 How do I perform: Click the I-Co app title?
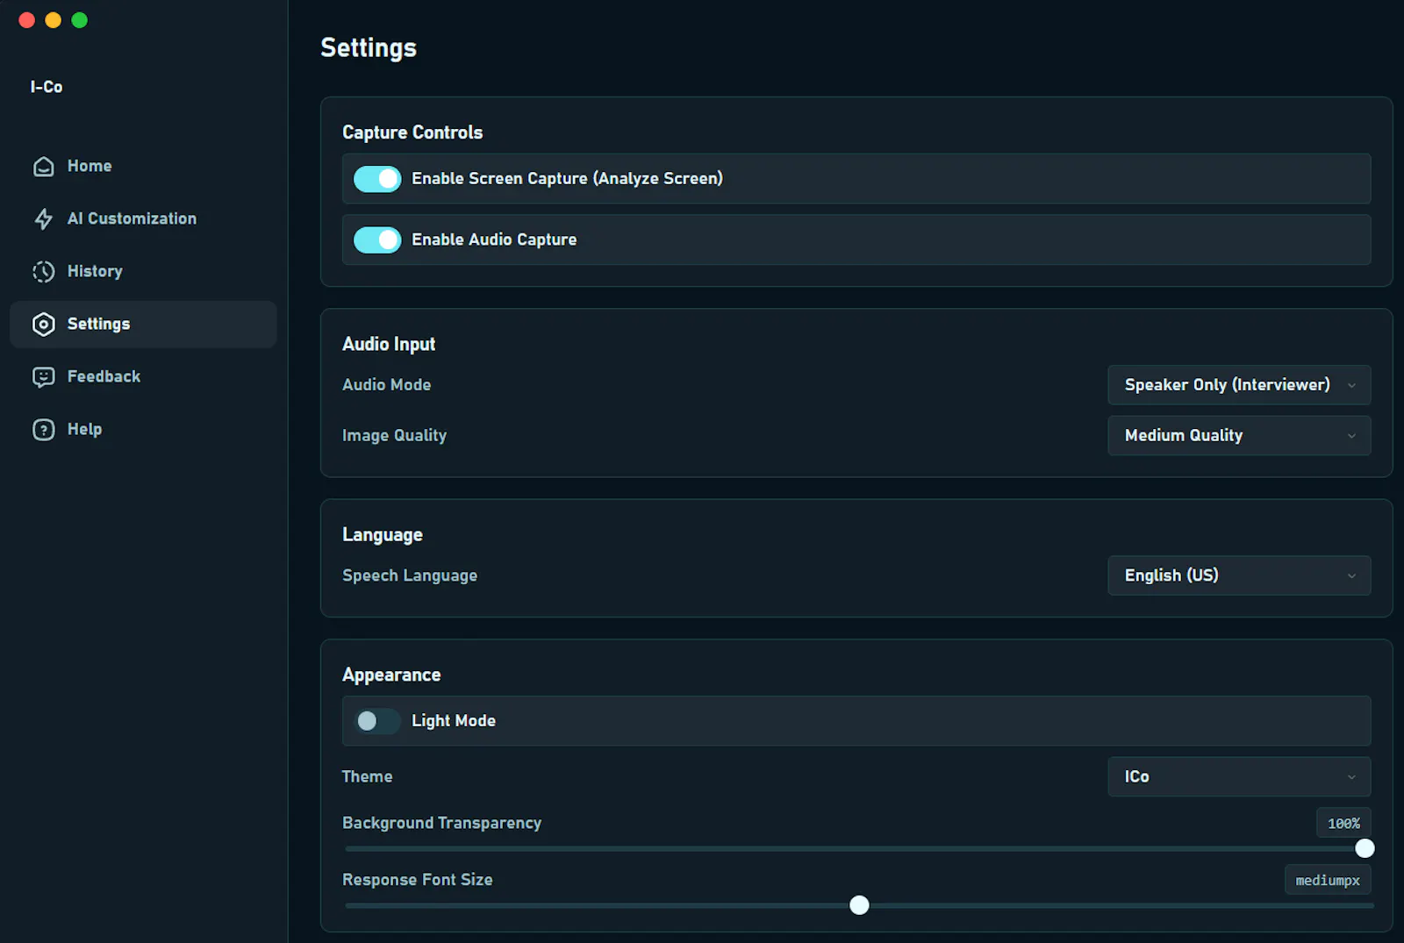click(47, 87)
